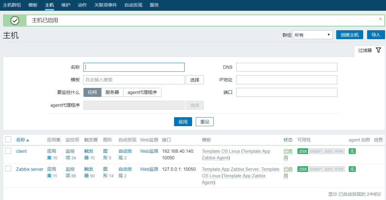
Task: Toggle 已启用 status for Zabbix server
Action: 288,172
